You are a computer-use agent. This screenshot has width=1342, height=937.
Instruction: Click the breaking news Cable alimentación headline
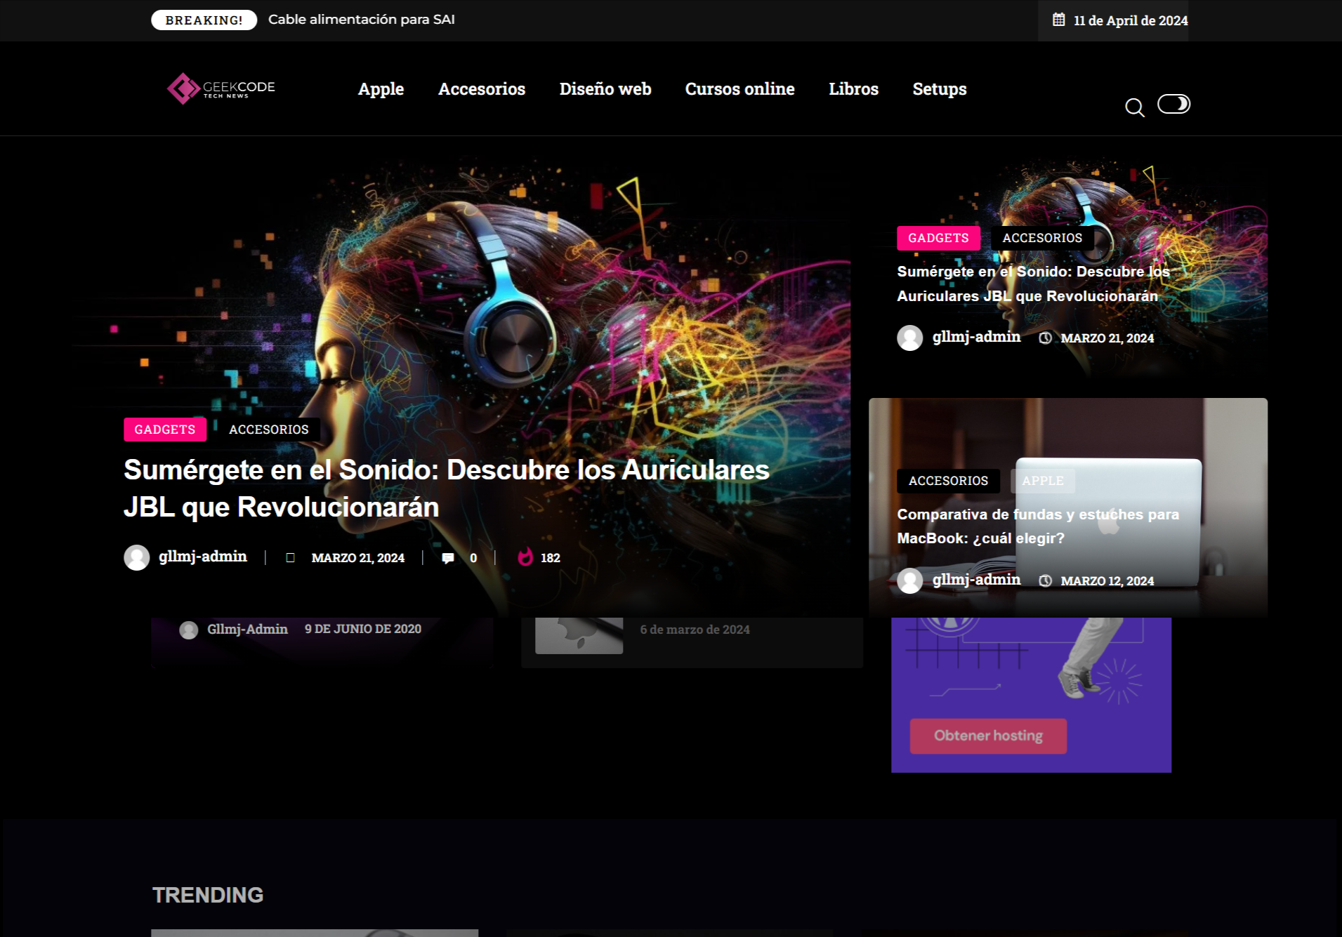pyautogui.click(x=361, y=20)
